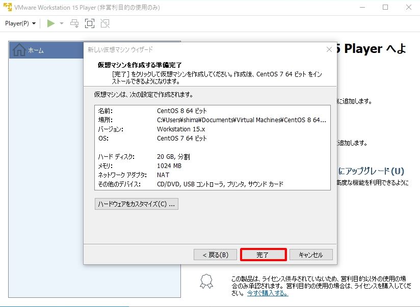Click the Send Ctrl+Alt+Del toolbar icon
420x307 pixels.
[x=74, y=23]
